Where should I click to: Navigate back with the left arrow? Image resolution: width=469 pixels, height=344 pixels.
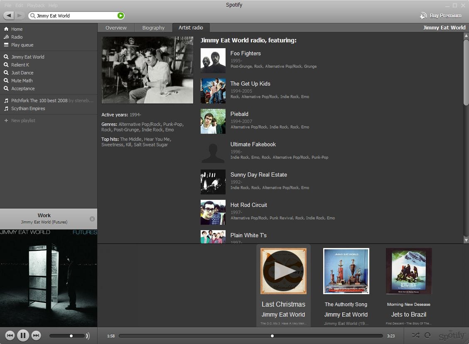point(9,16)
